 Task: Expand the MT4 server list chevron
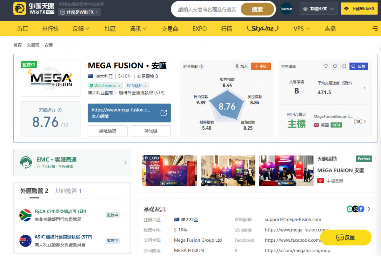click(x=364, y=121)
